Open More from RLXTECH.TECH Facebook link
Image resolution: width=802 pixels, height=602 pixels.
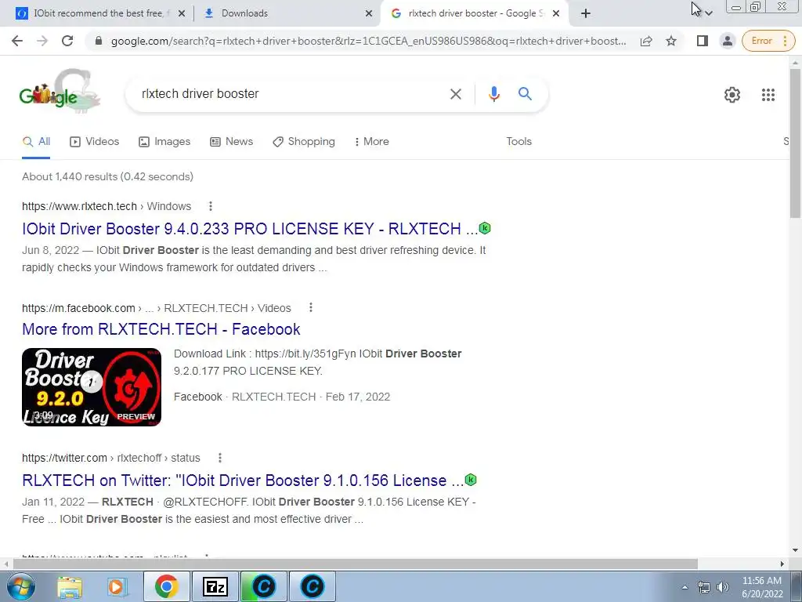161,329
